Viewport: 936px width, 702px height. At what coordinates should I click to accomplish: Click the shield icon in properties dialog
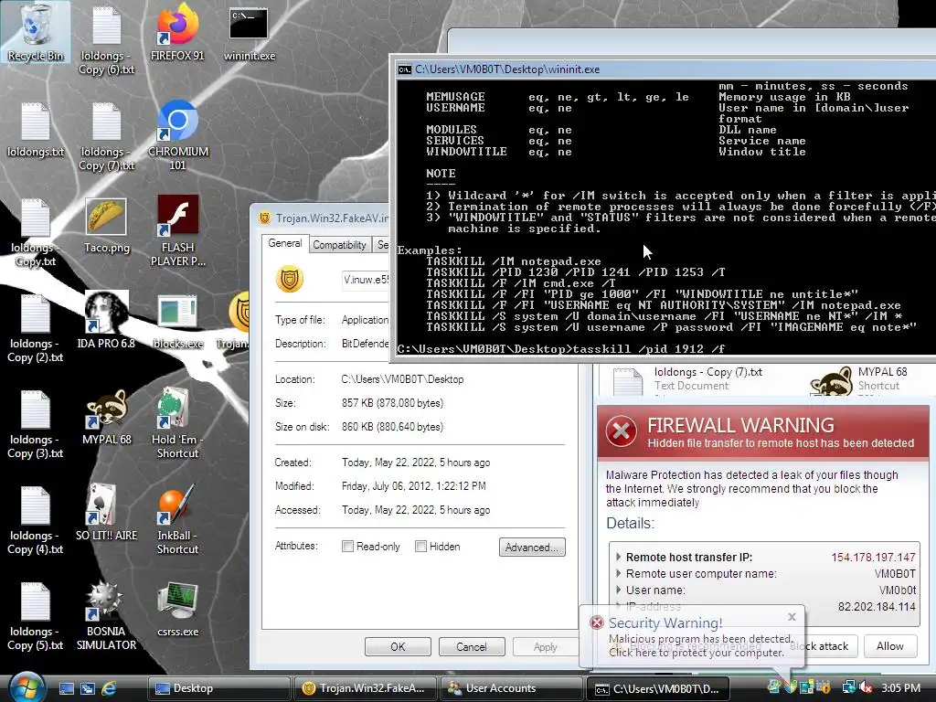pos(290,280)
